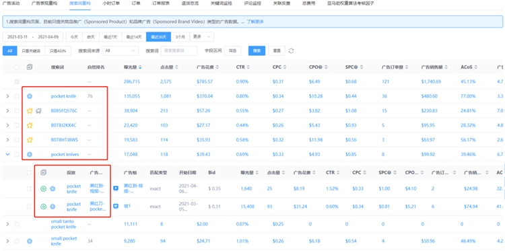Switch to the 订单报表 tab
This screenshot has height=251, width=505.
161,3
